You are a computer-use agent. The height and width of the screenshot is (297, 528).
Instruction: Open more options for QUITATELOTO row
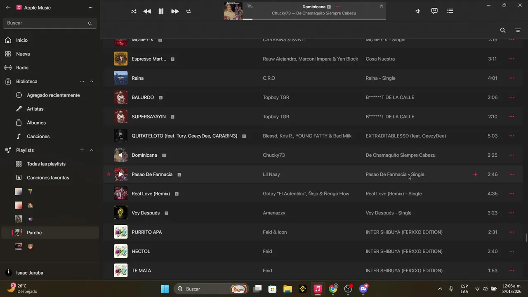point(512,136)
